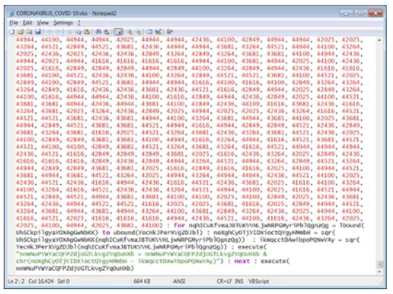393x294 pixels.
Task: Click the Zoom In magnifier icon
Action: pos(130,32)
